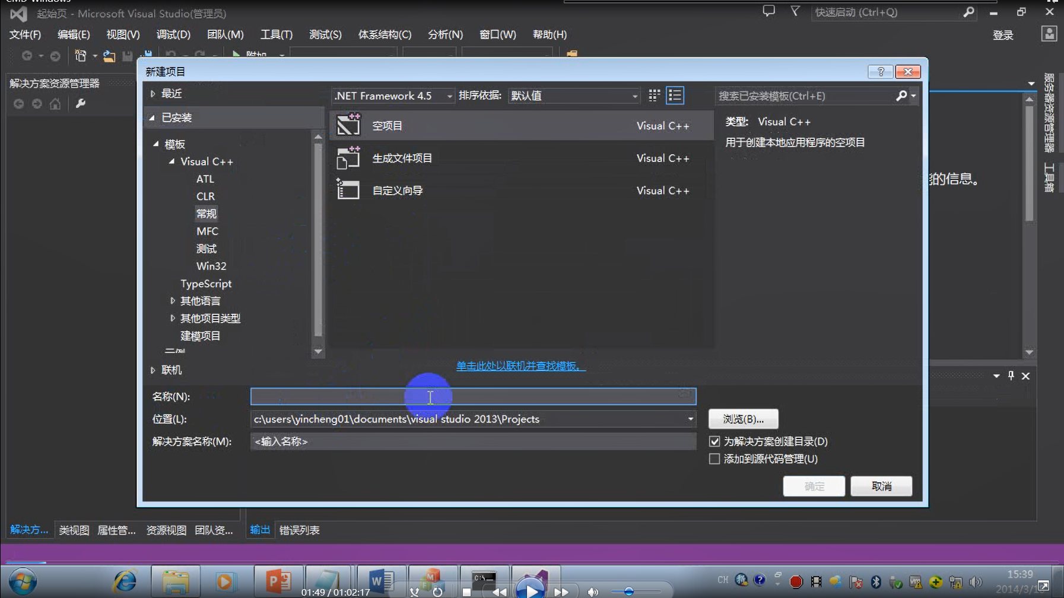Viewport: 1064px width, 598px height.
Task: Click the feedback speech bubble icon
Action: 769,11
